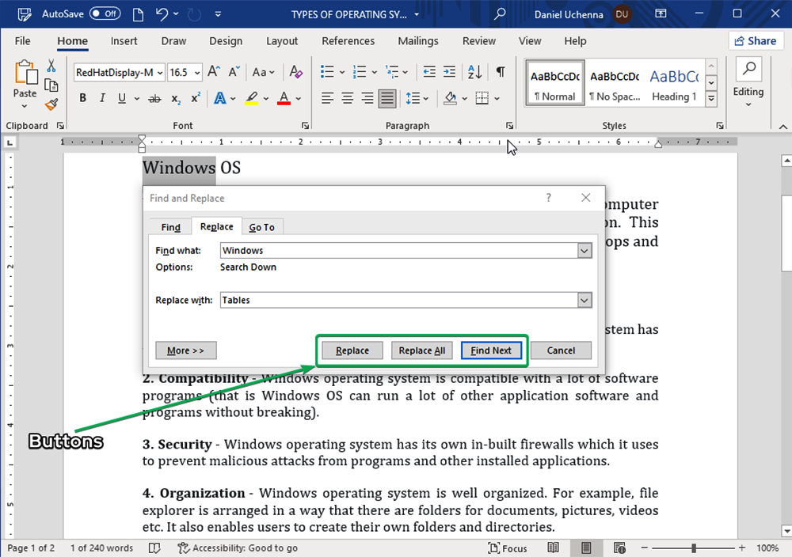Toggle the AutoSave switch
792x557 pixels.
click(105, 14)
